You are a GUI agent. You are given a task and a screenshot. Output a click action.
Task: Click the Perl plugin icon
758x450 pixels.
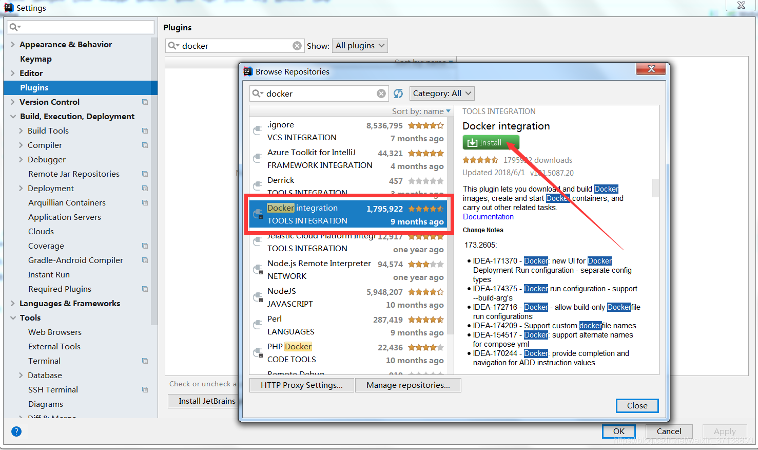pyautogui.click(x=258, y=325)
